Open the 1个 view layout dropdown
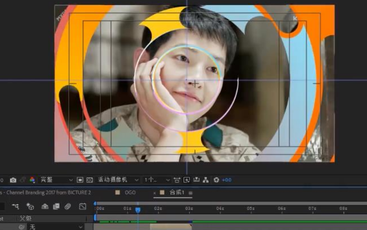 (157, 180)
